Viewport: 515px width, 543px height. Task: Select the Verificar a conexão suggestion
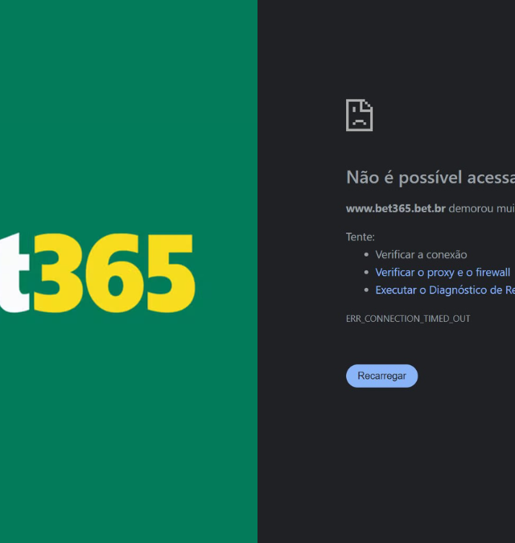point(421,255)
